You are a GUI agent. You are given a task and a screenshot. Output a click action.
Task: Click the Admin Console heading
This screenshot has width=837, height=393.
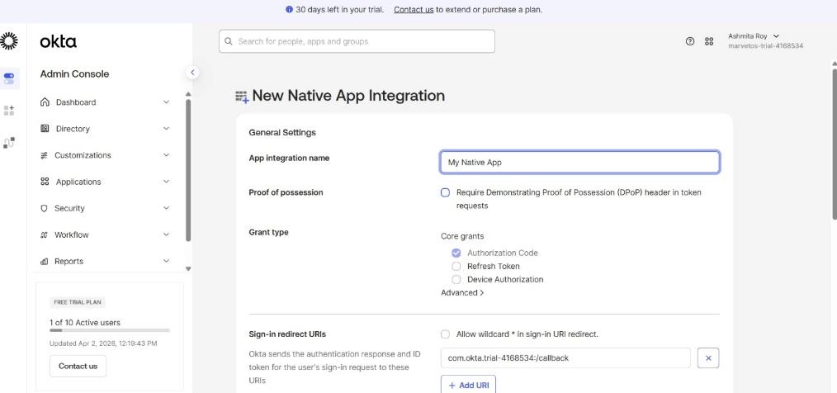(74, 74)
